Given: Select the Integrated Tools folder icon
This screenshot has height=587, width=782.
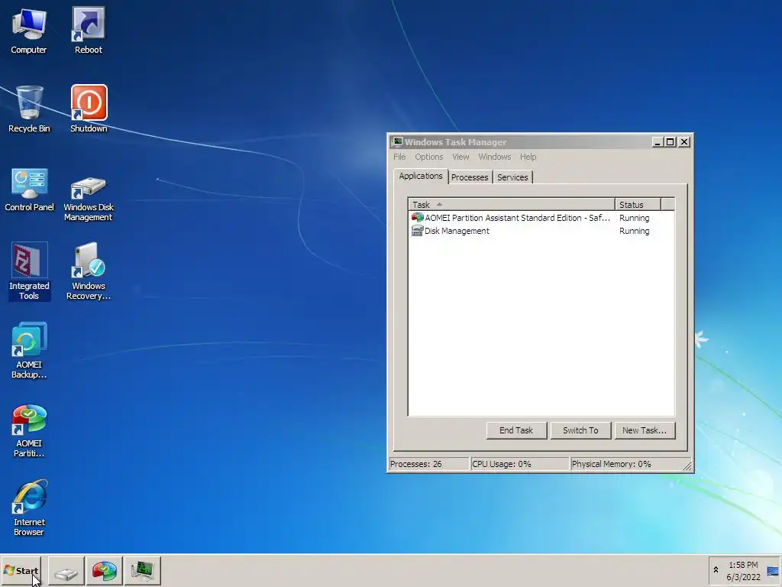Looking at the screenshot, I should tap(29, 271).
